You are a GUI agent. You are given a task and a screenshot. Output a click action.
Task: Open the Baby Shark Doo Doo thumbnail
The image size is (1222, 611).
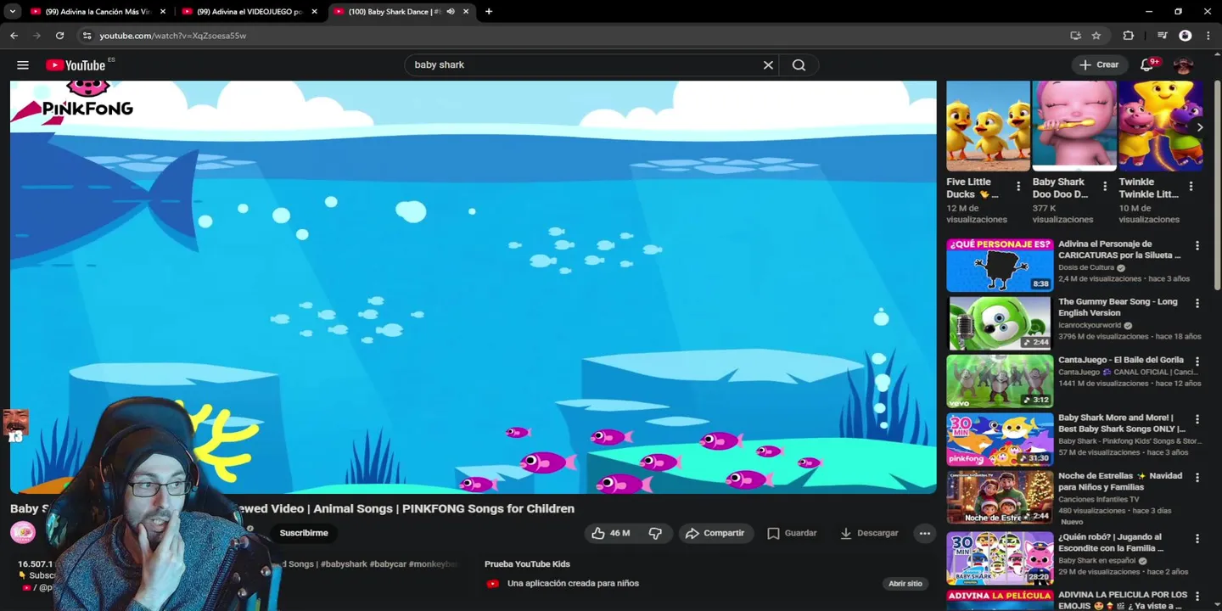click(1073, 126)
